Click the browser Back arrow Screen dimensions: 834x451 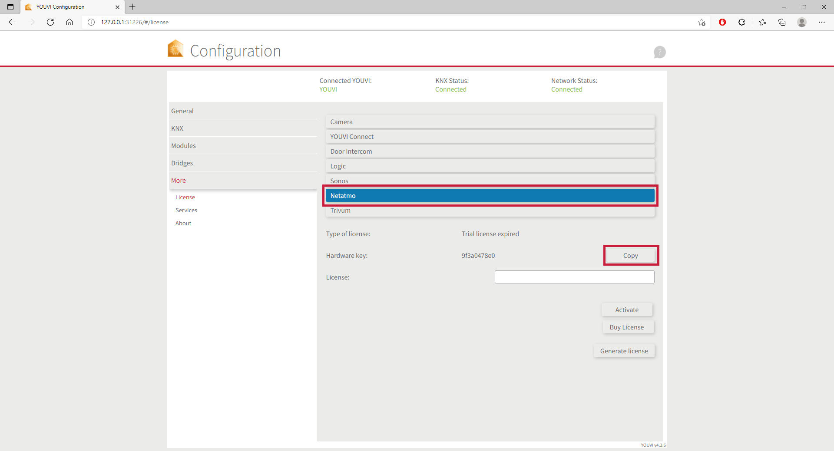tap(12, 22)
